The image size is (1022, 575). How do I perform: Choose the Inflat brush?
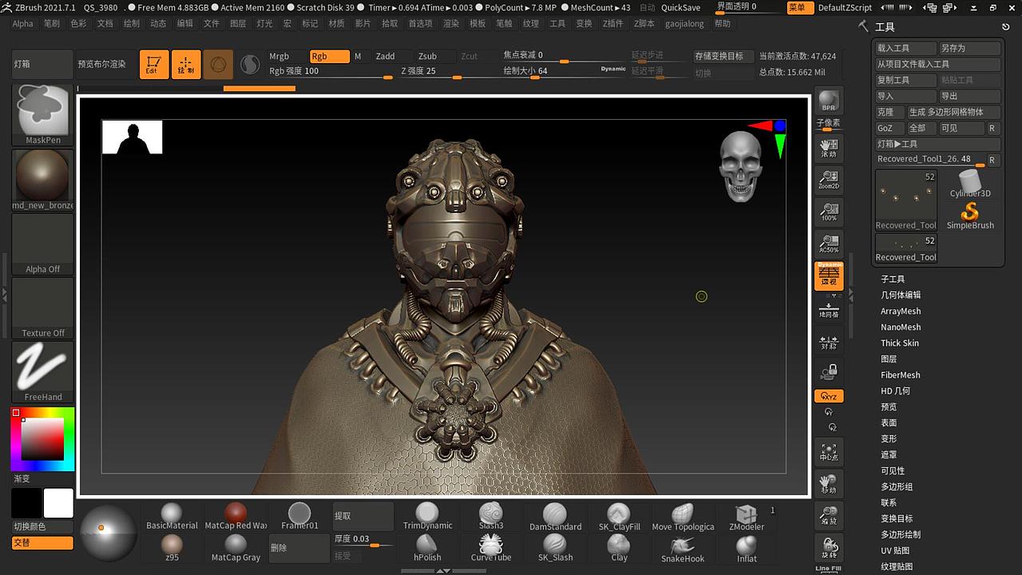coord(747,549)
